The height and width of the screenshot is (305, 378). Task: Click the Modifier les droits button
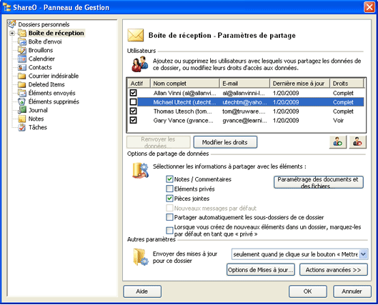point(225,142)
